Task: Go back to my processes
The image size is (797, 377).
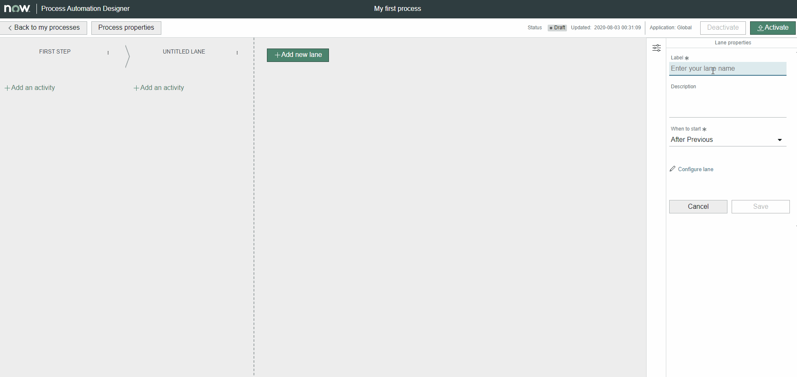Action: tap(44, 28)
